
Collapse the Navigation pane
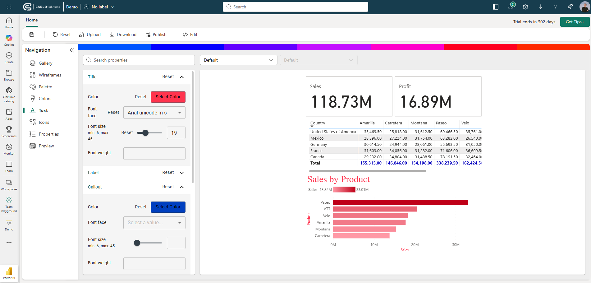[72, 50]
